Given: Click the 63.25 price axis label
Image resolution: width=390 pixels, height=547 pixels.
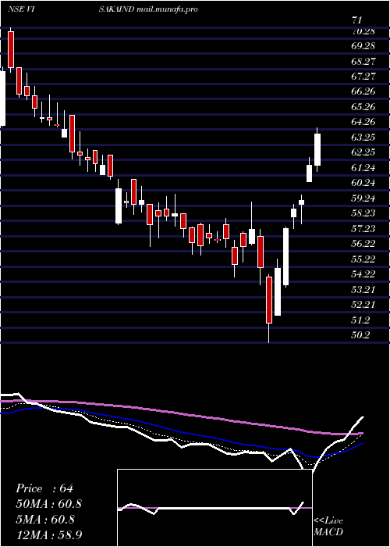Looking at the screenshot, I should 363,138.
